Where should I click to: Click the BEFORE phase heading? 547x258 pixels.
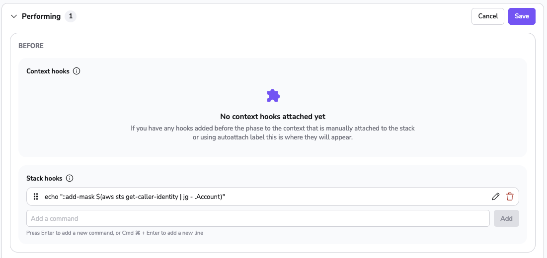[x=31, y=46]
